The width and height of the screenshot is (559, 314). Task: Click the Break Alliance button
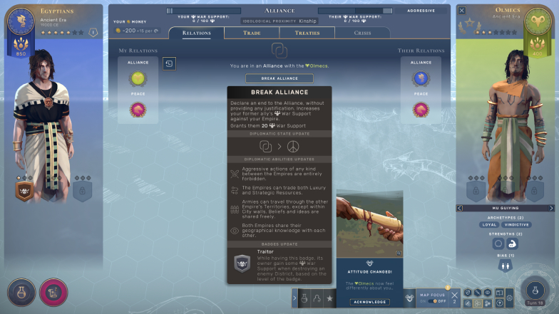click(279, 78)
